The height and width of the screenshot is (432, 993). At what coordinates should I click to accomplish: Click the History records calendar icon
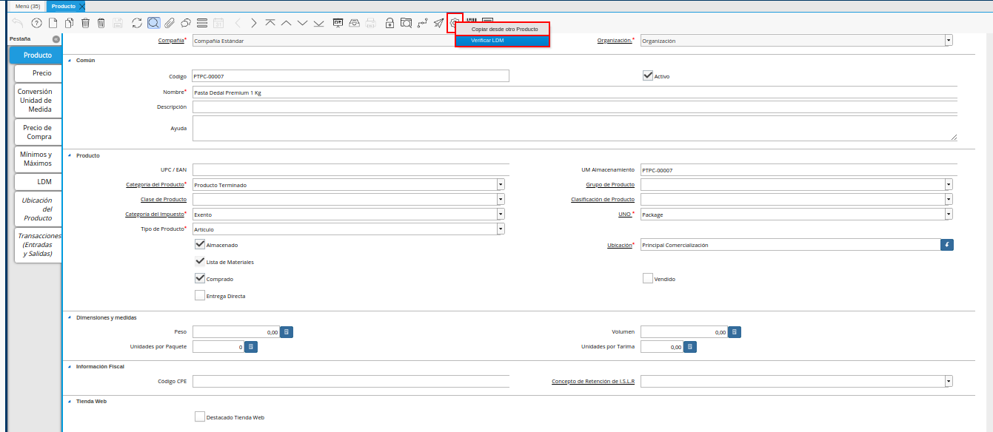coord(218,23)
